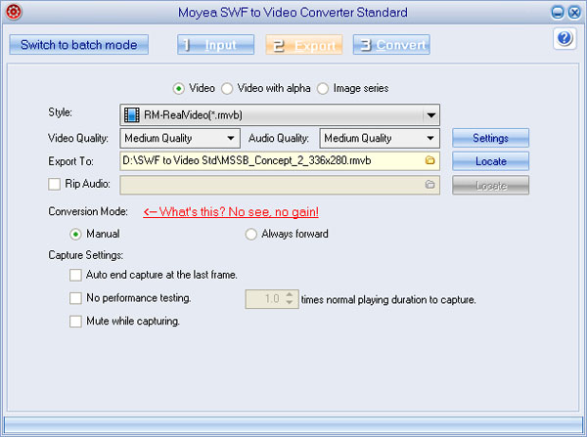Screen dimensions: 587x437
Task: Tick Mute while capturing checkbox
Action: click(x=75, y=322)
